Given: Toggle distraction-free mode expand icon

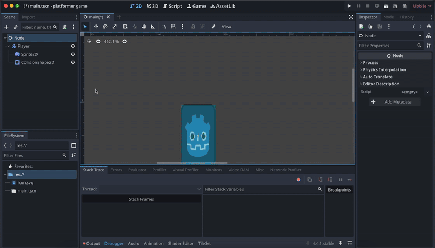Looking at the screenshot, I should [x=351, y=17].
